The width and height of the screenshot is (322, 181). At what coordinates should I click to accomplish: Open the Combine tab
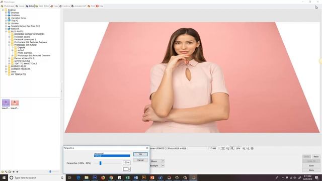pos(65,6)
